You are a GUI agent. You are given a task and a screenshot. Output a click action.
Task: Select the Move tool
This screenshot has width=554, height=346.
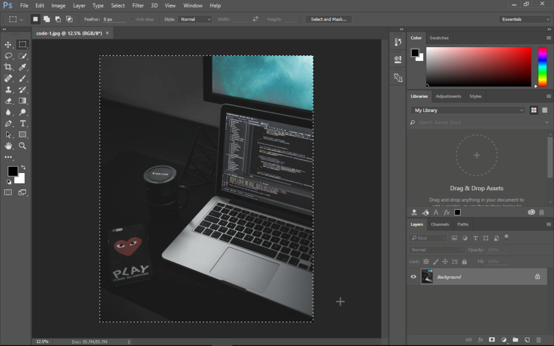tap(8, 45)
